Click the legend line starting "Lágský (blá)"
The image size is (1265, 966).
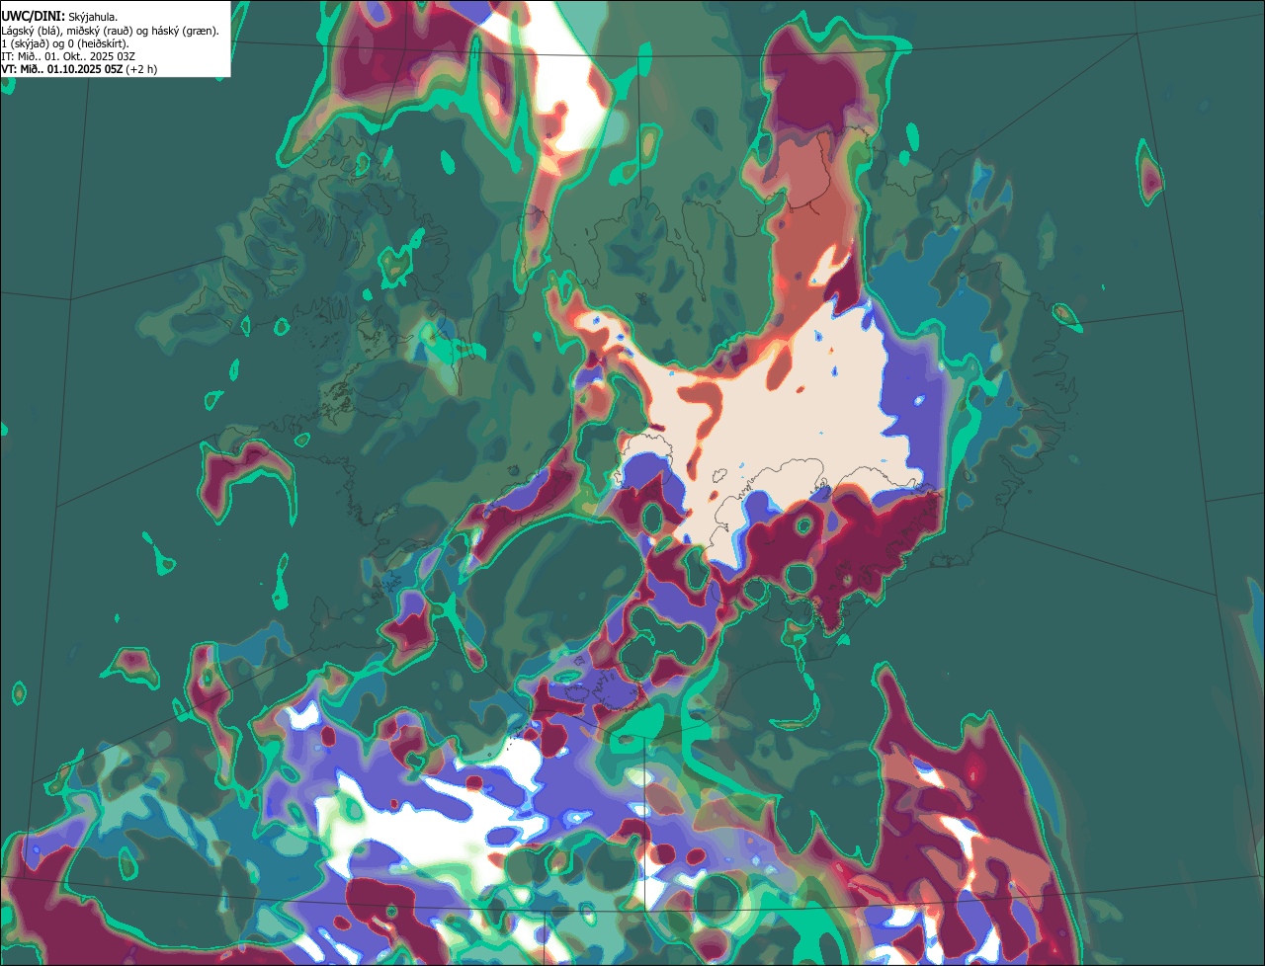tap(111, 31)
